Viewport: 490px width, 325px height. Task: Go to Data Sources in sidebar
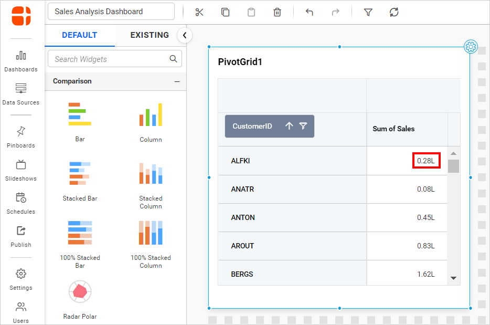(x=21, y=93)
